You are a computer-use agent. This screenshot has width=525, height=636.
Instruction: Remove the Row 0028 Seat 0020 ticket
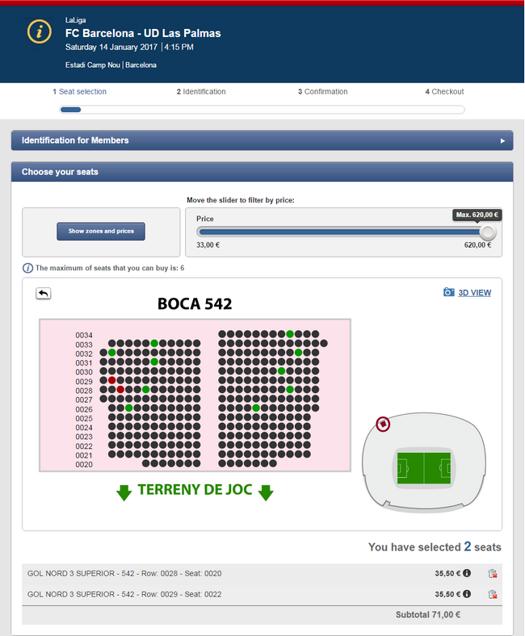click(x=493, y=574)
